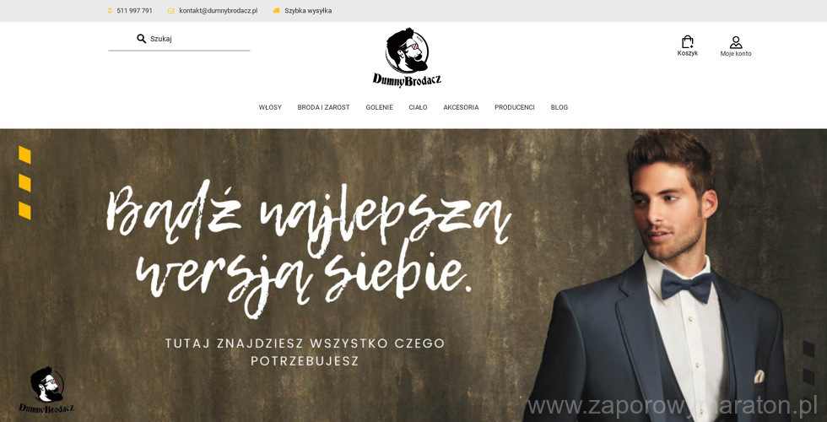Open the BLOG page

[559, 107]
